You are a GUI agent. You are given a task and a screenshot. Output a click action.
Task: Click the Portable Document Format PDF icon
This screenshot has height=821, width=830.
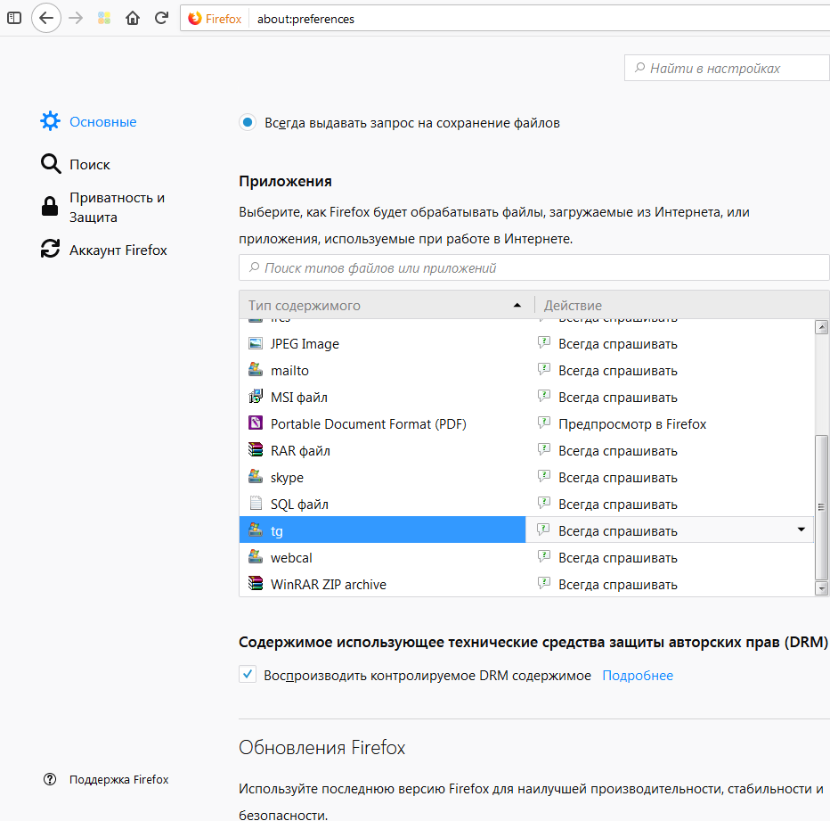coord(256,424)
